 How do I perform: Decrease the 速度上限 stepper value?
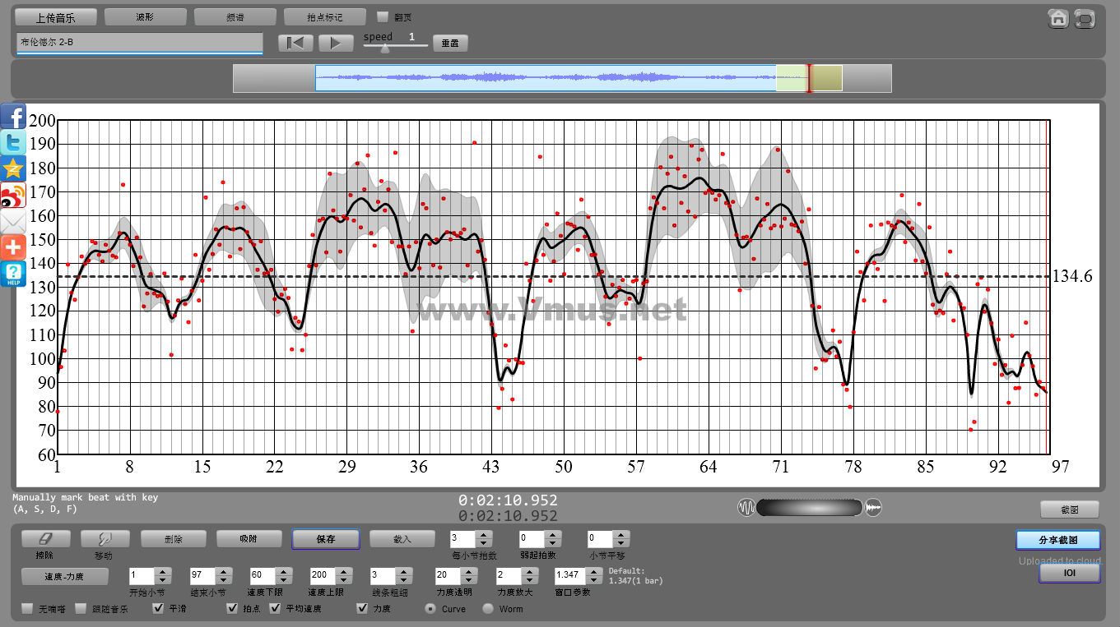pyautogui.click(x=344, y=580)
